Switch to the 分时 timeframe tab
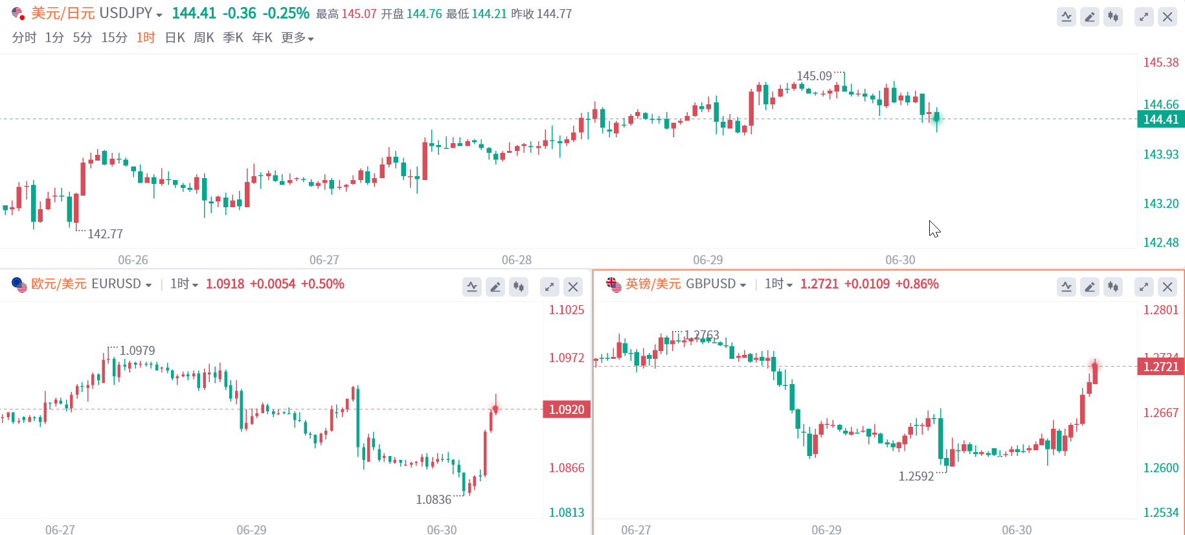This screenshot has height=535, width=1185. click(x=25, y=38)
